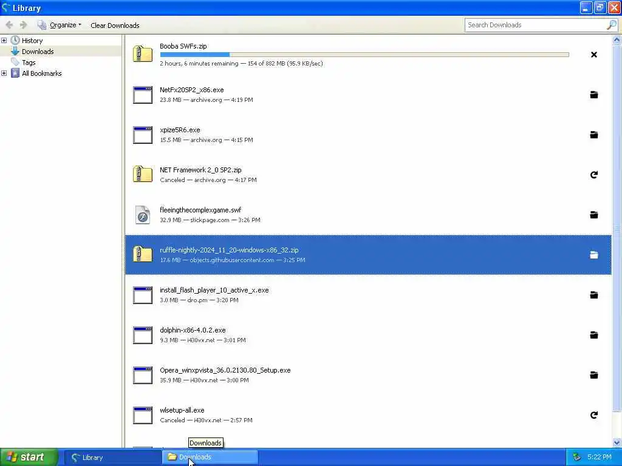Viewport: 622px width, 466px height.
Task: Click the Booba SWFs.zip file name
Action: [183, 46]
